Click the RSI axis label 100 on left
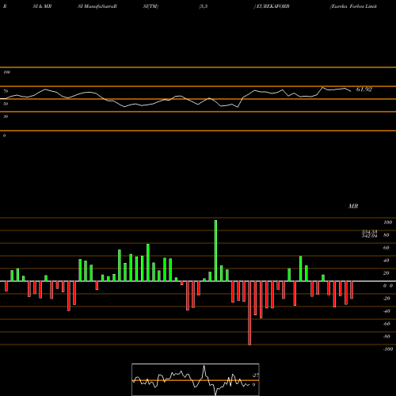The width and height of the screenshot is (396, 396). pos(6,72)
